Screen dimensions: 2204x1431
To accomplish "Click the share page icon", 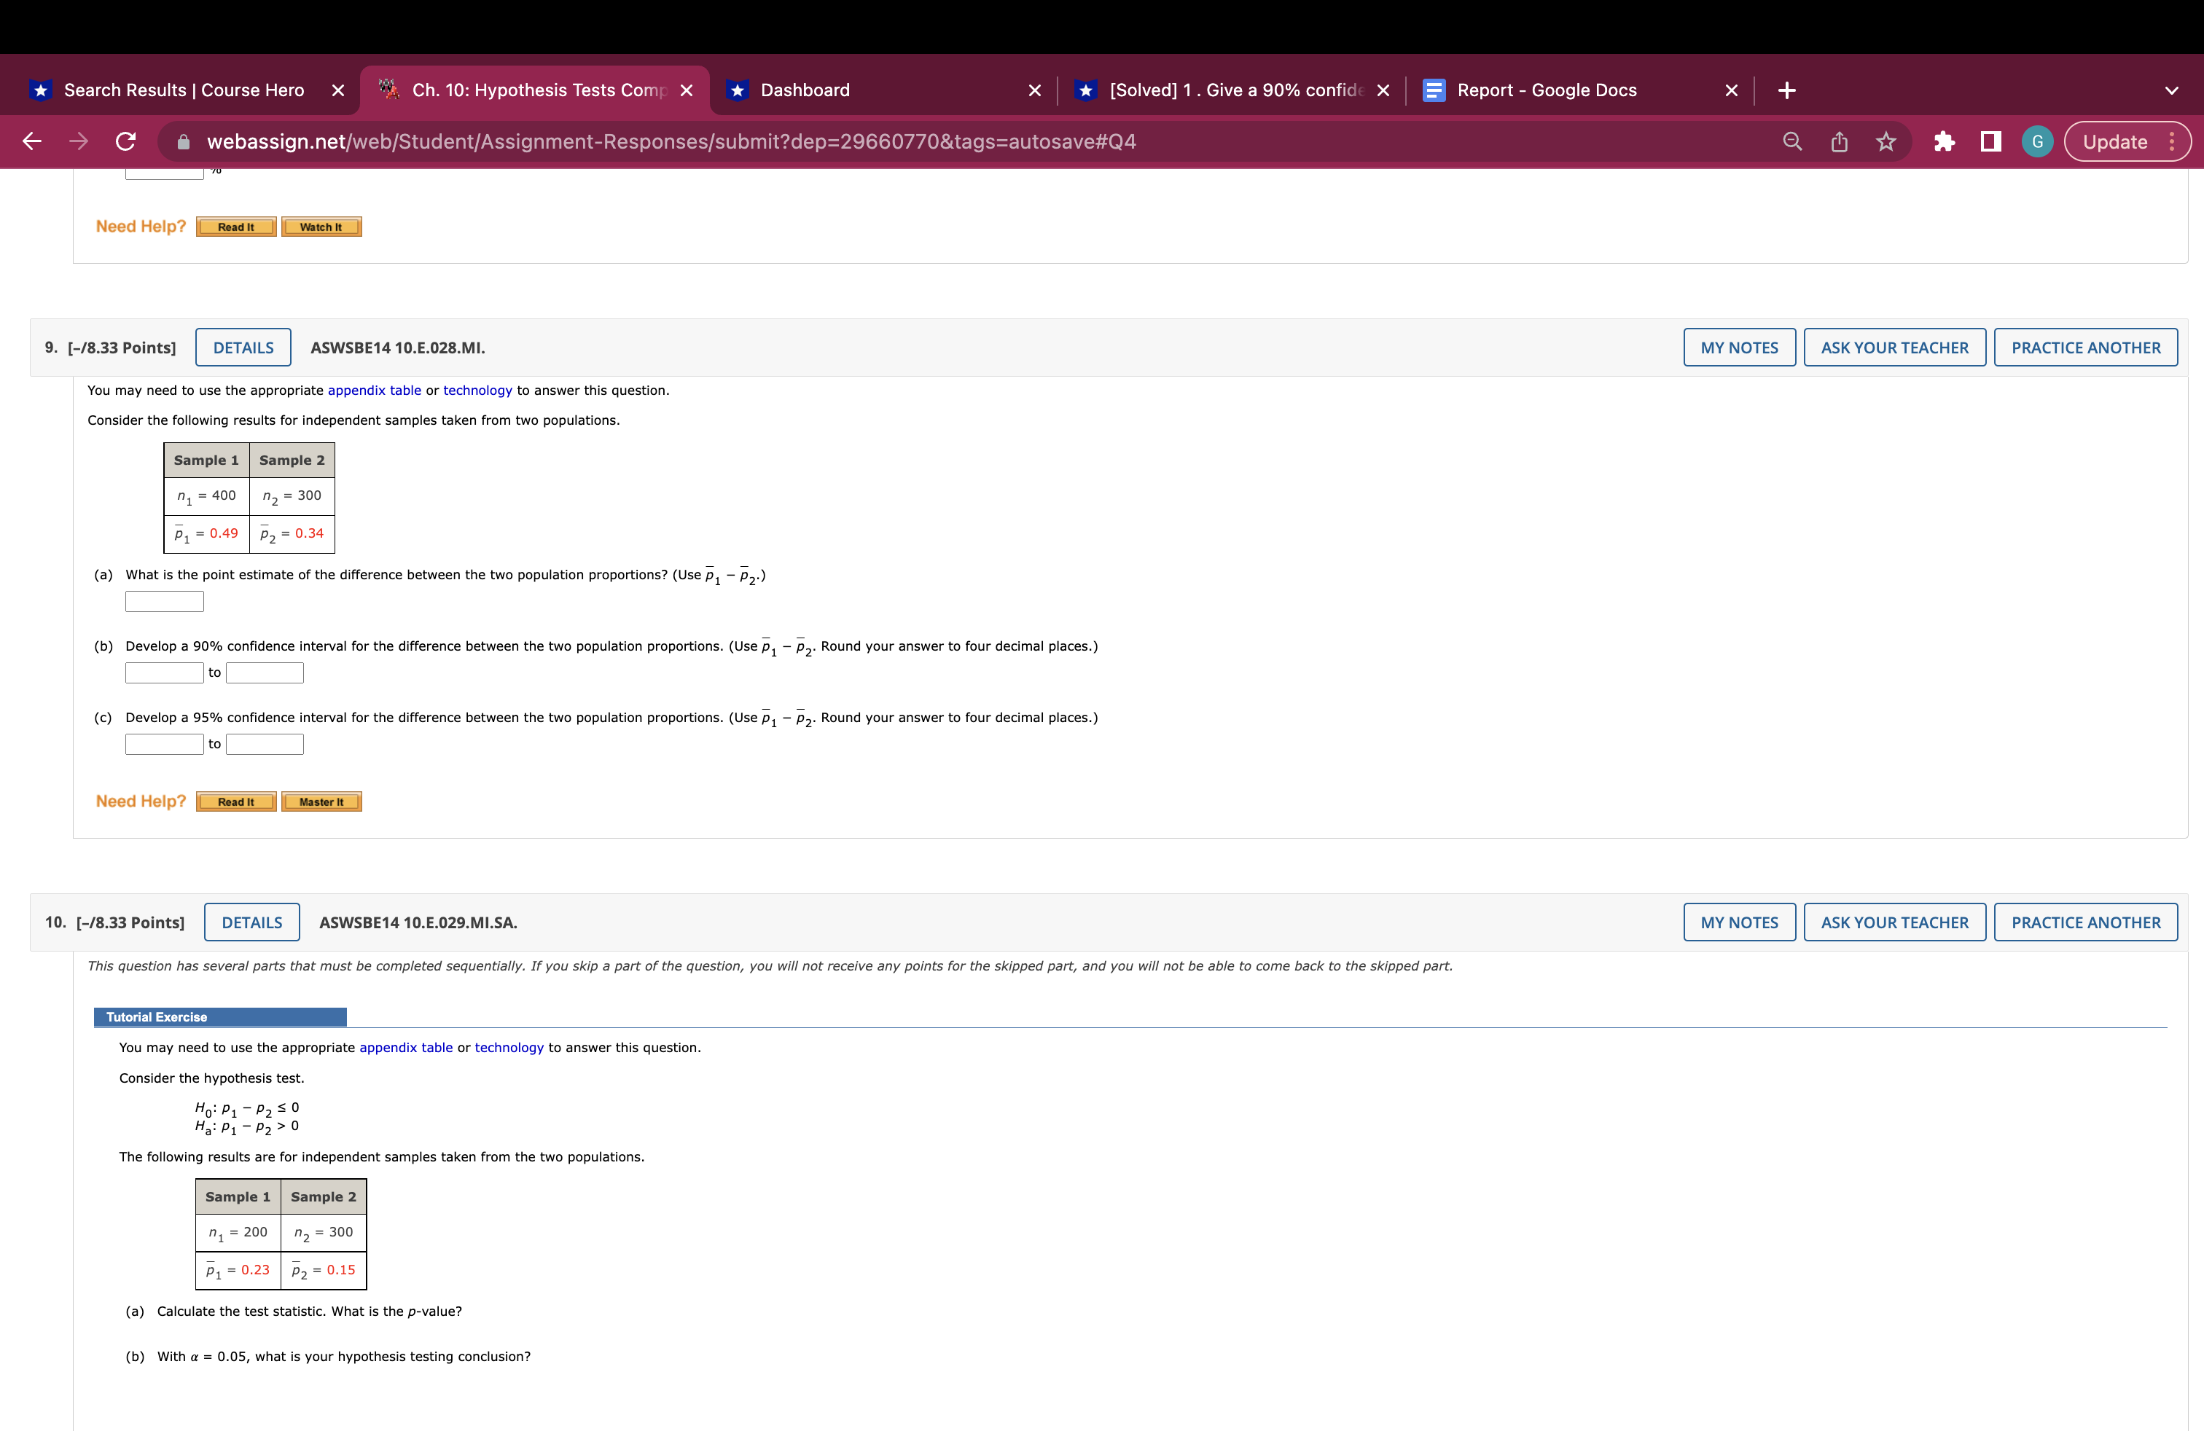I will point(1839,141).
